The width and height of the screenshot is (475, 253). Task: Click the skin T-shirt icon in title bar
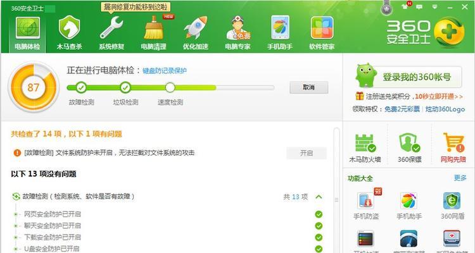[x=405, y=6]
